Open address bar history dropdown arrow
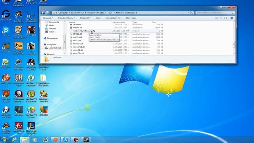The height and width of the screenshot is (143, 254). tap(189, 13)
